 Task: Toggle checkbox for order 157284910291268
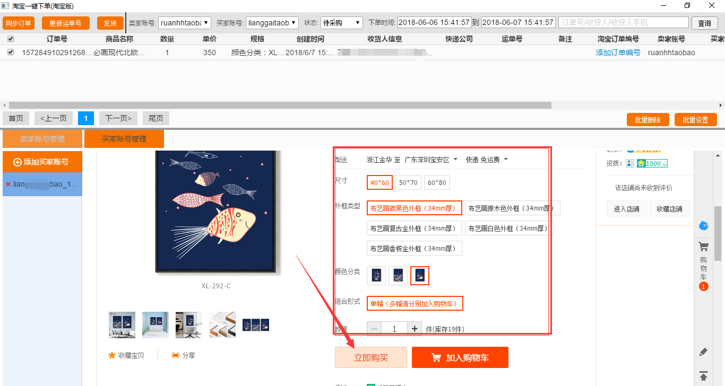(11, 52)
